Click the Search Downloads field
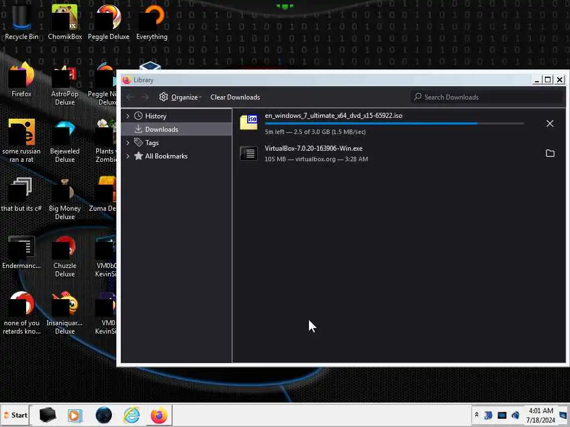The height and width of the screenshot is (427, 570). tap(487, 97)
